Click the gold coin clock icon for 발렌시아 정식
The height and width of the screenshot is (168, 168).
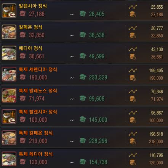[x=133, y=14]
